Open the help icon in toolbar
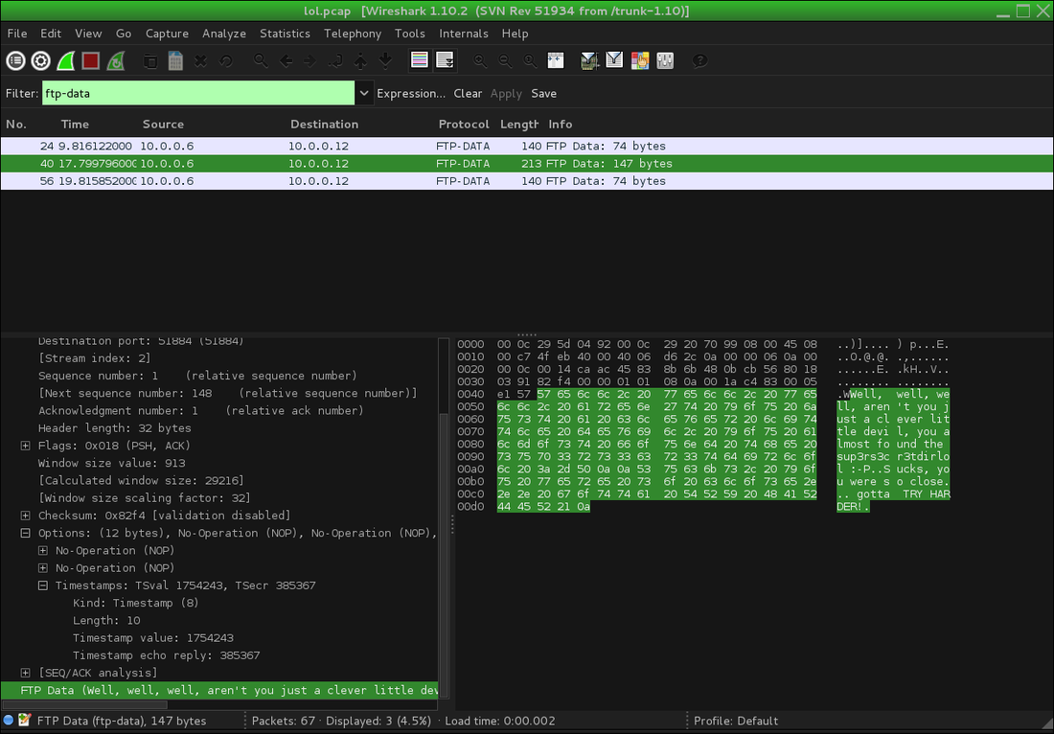This screenshot has width=1054, height=734. click(x=699, y=61)
